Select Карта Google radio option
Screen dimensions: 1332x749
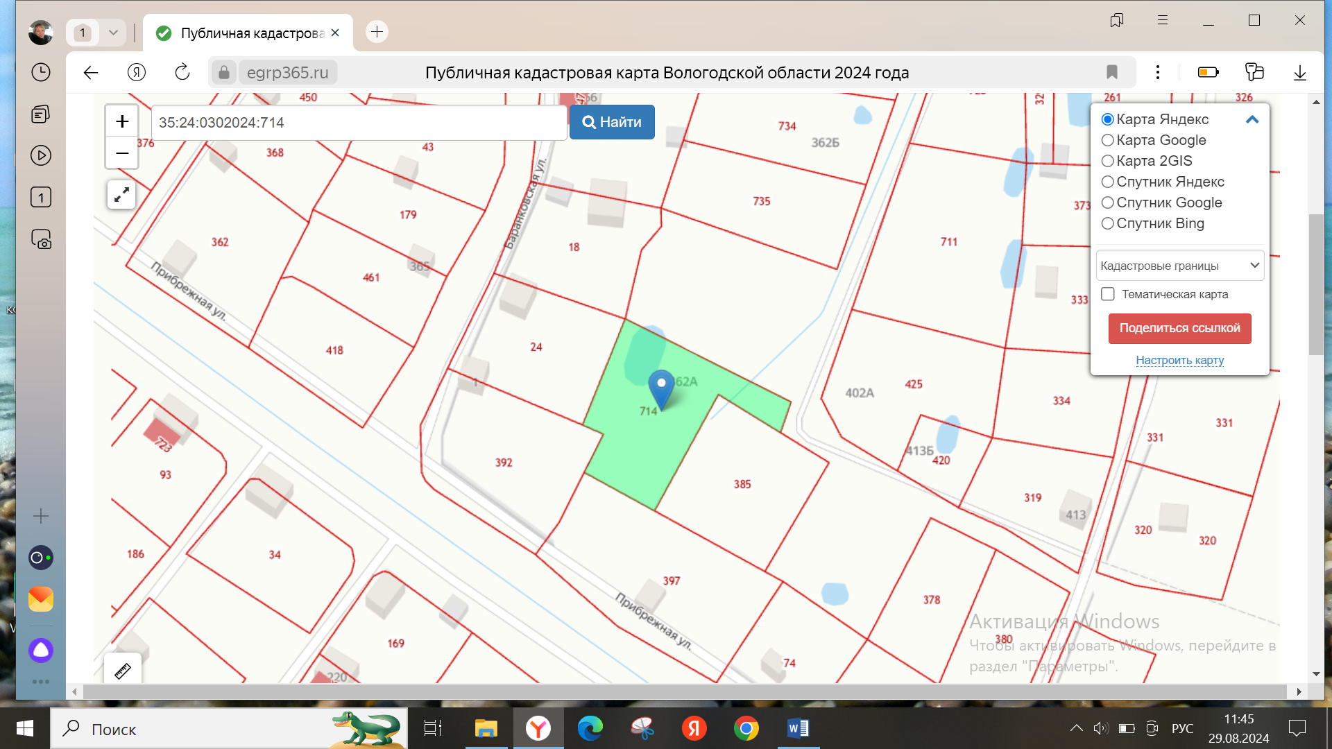[1108, 140]
